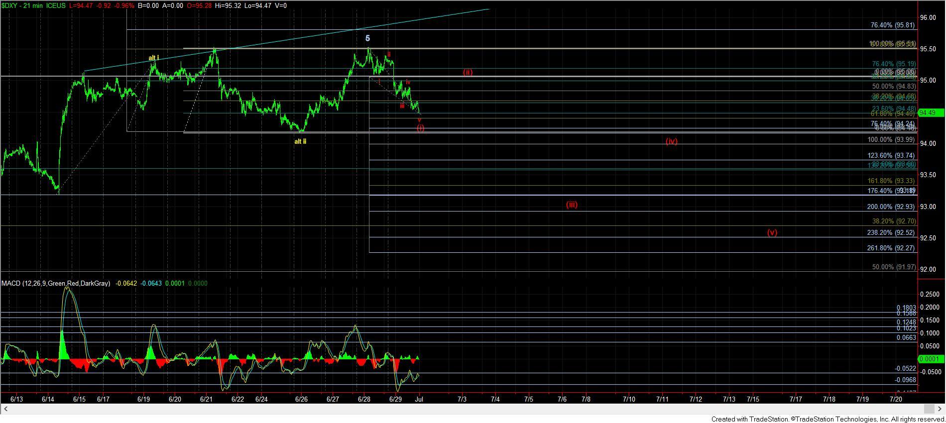Select the red (iv) wave label
Screen dimensions: 946x423
click(x=672, y=141)
